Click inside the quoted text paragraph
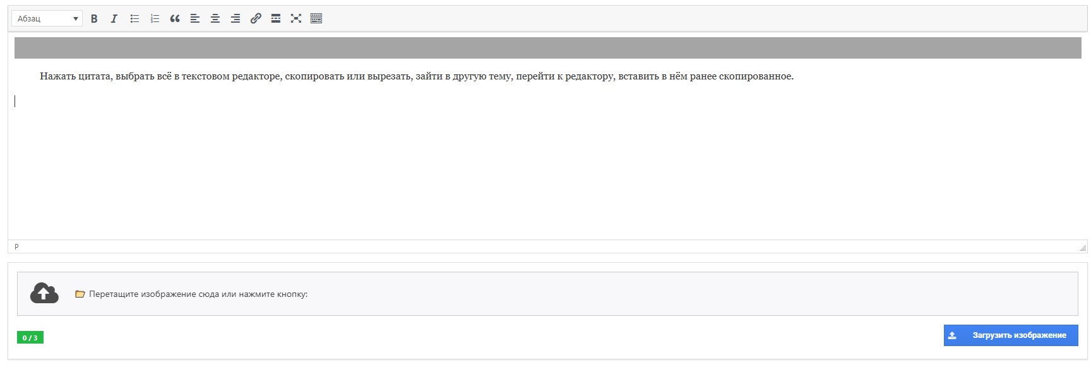 [417, 76]
